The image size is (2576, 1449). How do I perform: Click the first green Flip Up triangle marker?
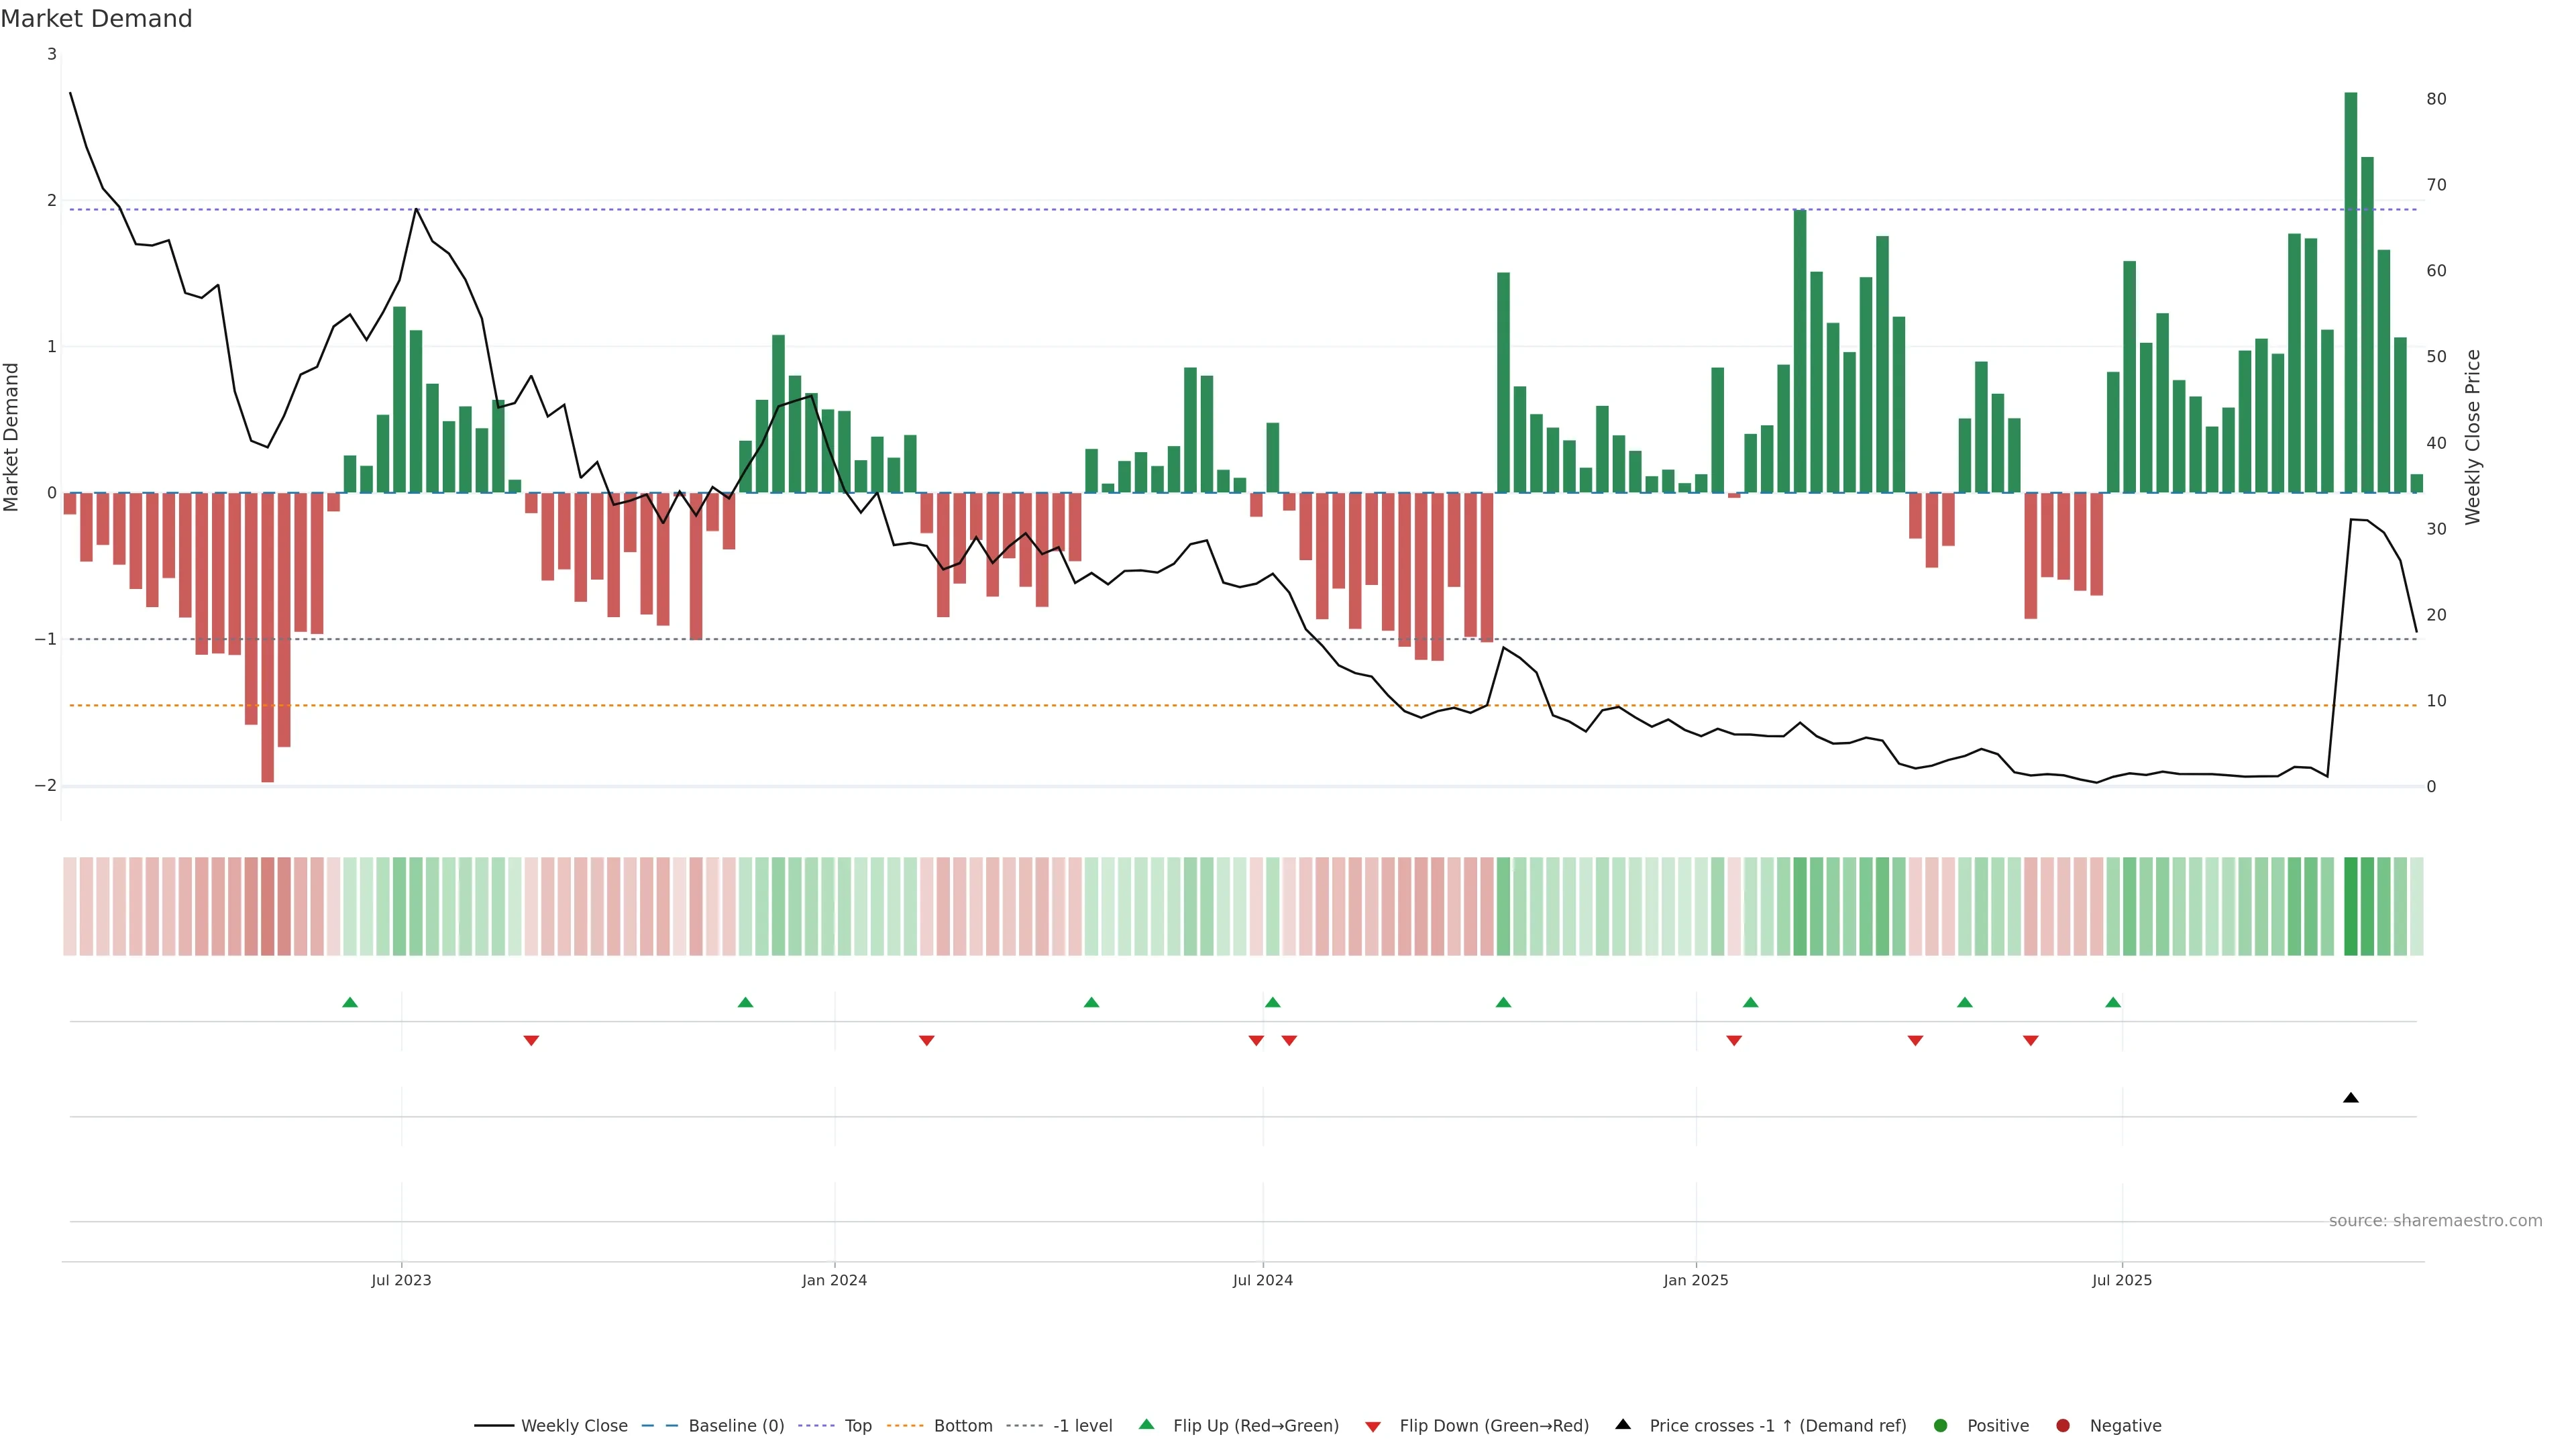click(x=350, y=1002)
